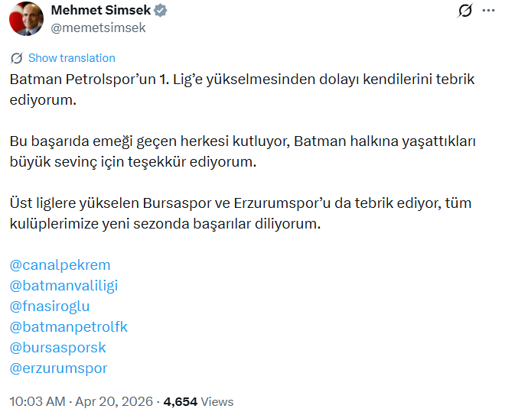This screenshot has height=412, width=505.
Task: Visit the @batmanvaliligi mention
Action: pos(64,286)
